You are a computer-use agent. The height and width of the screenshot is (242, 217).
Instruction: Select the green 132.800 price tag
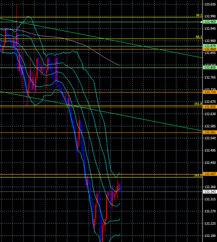pyautogui.click(x=210, y=67)
